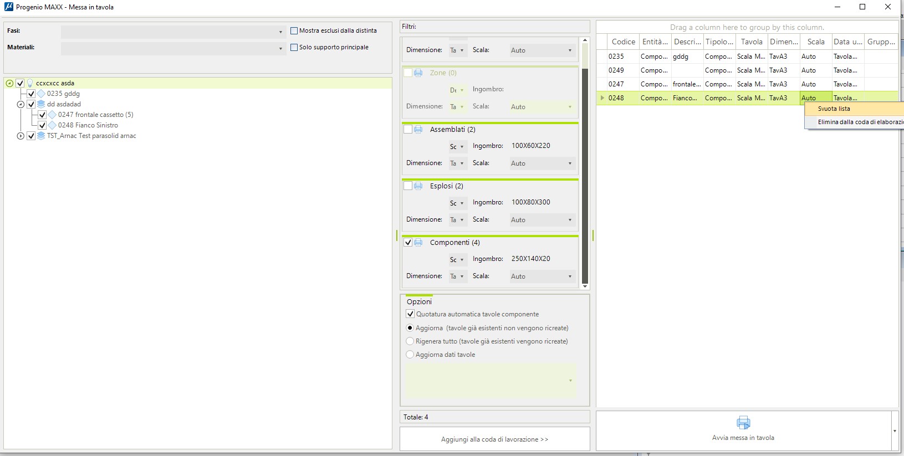Click Avvia messa in tavola button
Screen dimensions: 904x456
point(743,431)
